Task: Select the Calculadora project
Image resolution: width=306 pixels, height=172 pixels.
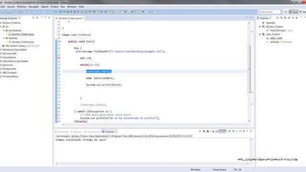Action: [x=9, y=57]
